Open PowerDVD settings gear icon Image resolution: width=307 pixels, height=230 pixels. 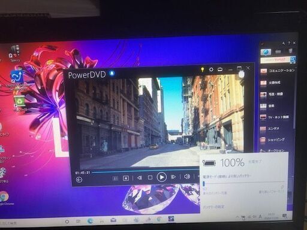point(211,69)
